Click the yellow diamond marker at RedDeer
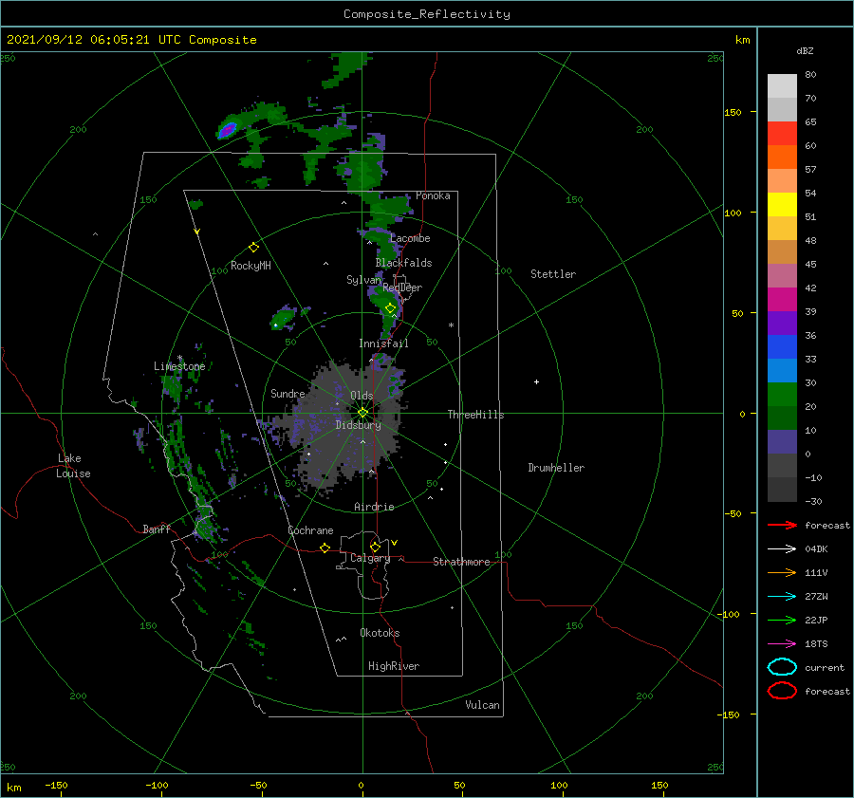Image resolution: width=854 pixels, height=798 pixels. click(390, 308)
